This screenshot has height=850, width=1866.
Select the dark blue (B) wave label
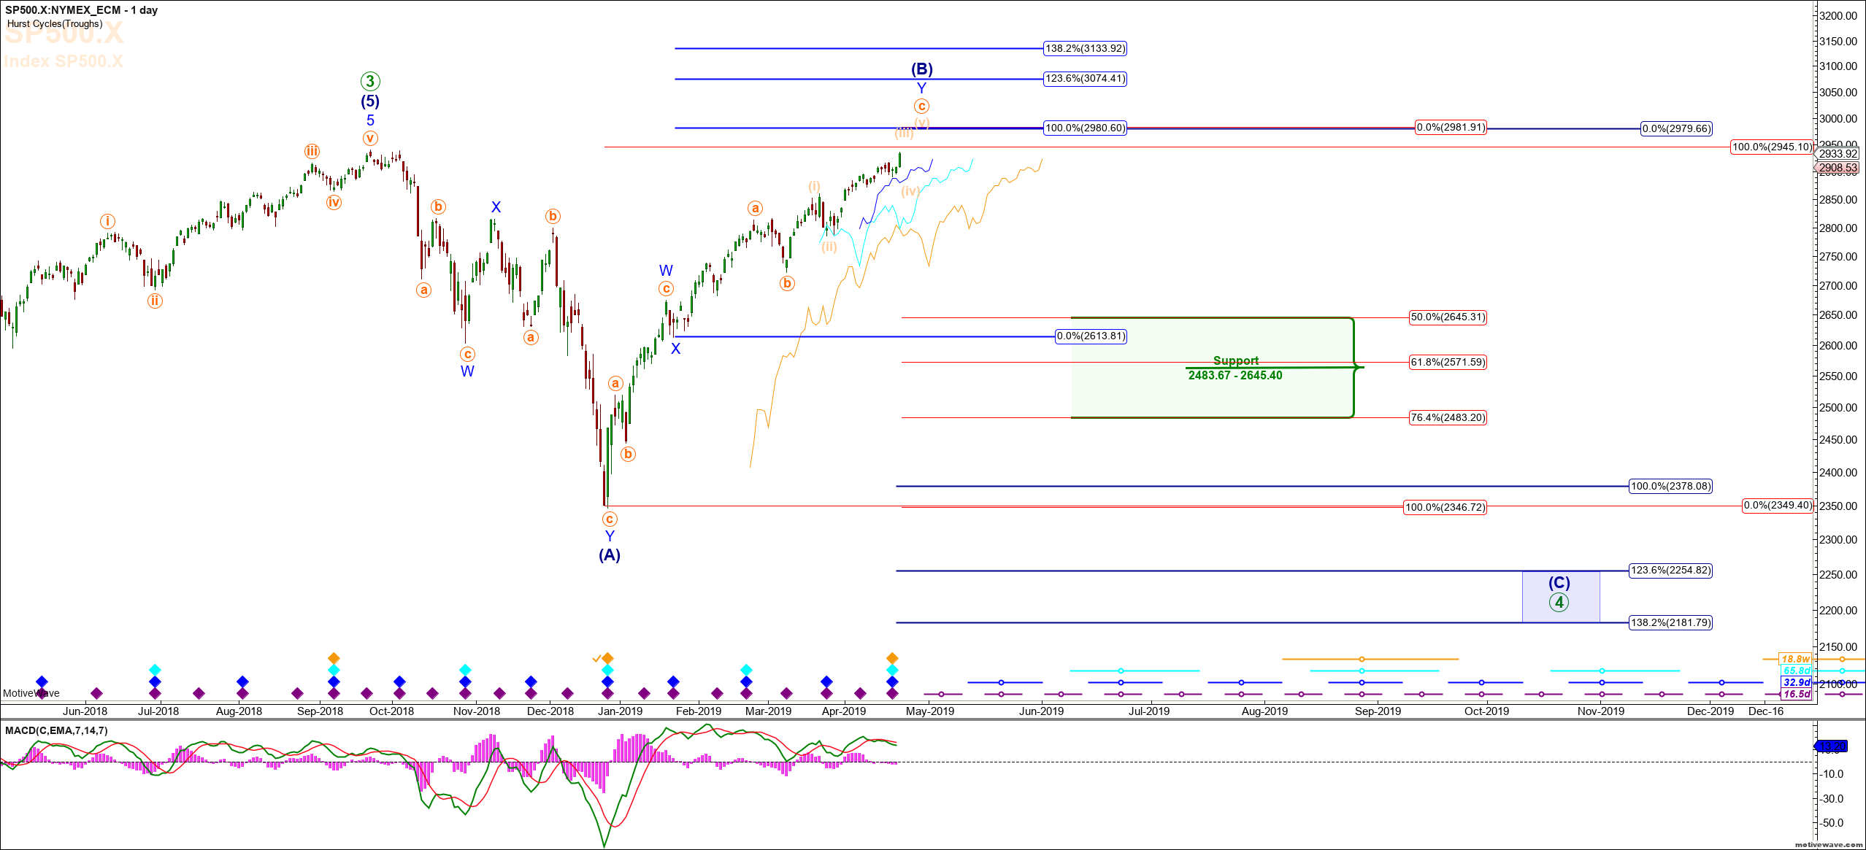click(x=921, y=69)
